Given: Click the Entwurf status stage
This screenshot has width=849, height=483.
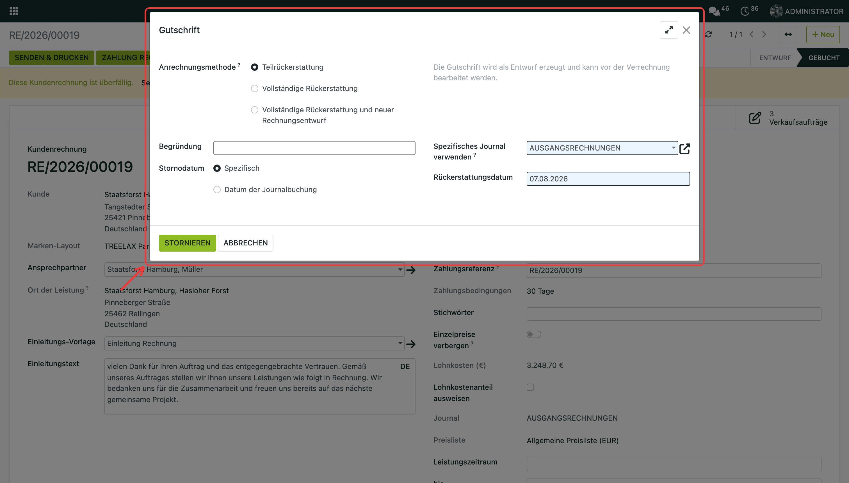Looking at the screenshot, I should tap(775, 58).
